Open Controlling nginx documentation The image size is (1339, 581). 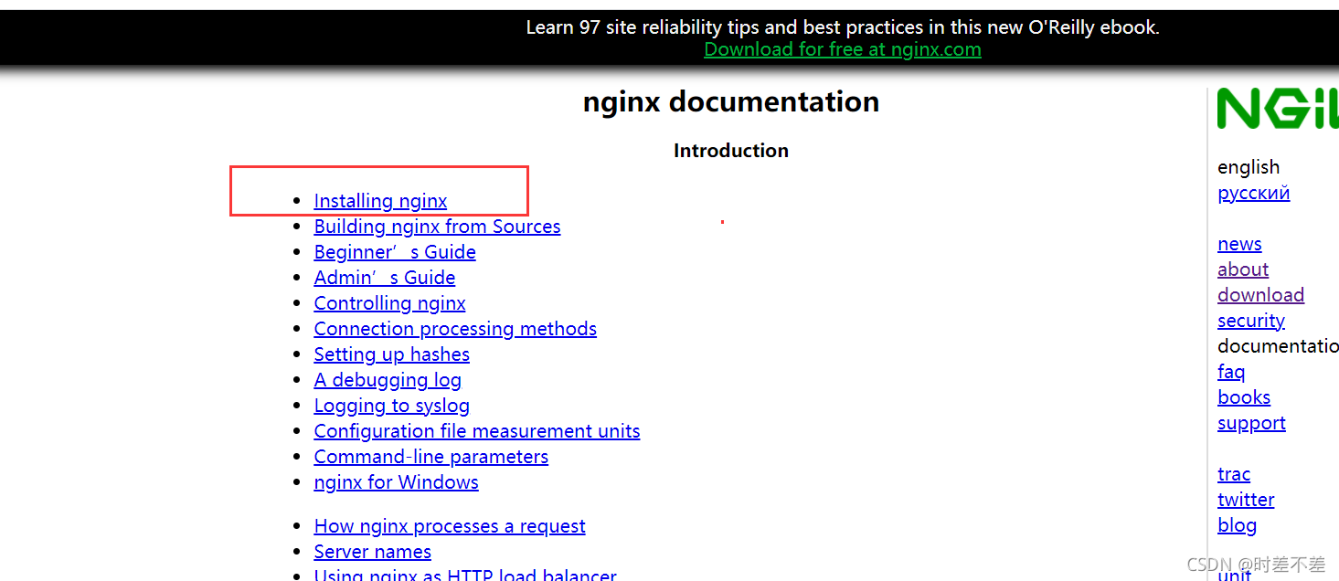click(x=389, y=303)
